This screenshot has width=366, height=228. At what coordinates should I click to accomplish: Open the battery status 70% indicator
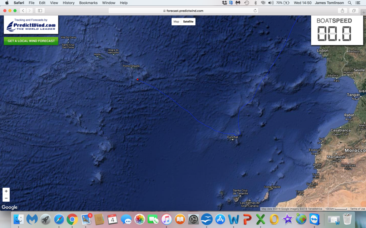click(x=283, y=3)
